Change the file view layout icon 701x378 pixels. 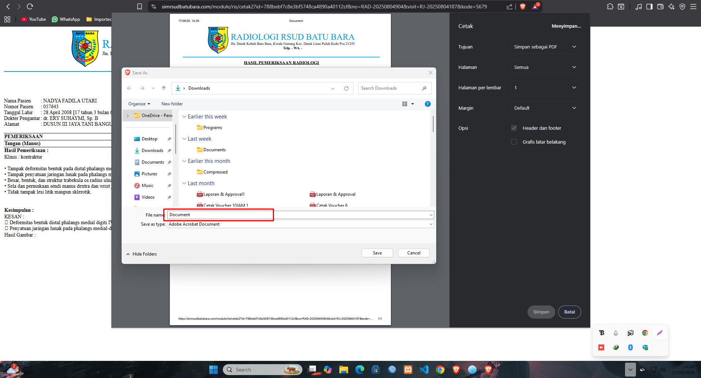405,104
